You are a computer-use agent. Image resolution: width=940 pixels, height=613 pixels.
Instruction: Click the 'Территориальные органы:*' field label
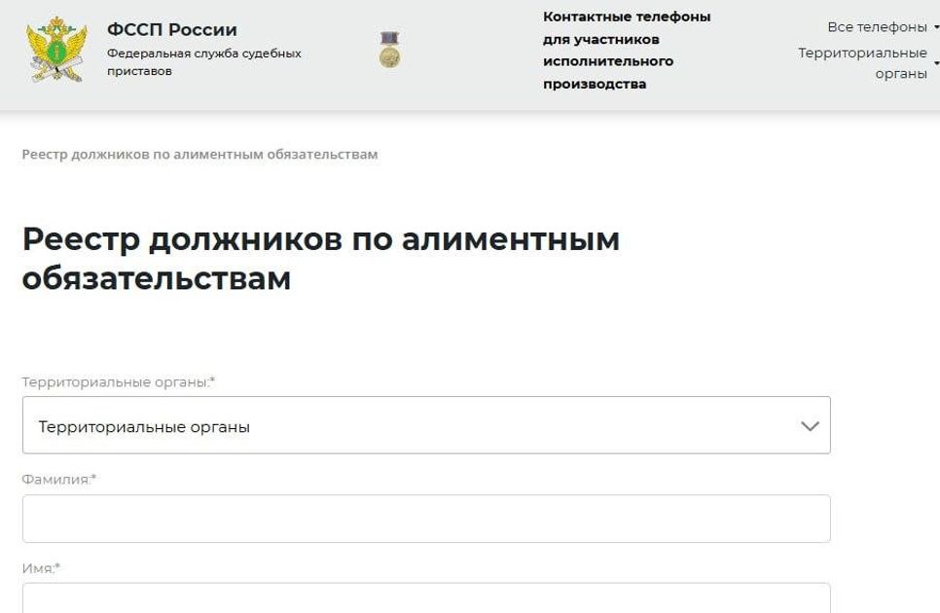pos(119,381)
